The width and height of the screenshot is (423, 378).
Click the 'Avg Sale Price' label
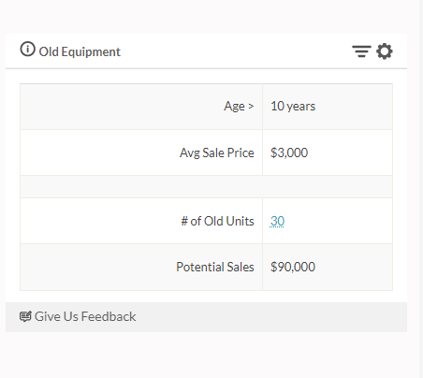click(217, 153)
